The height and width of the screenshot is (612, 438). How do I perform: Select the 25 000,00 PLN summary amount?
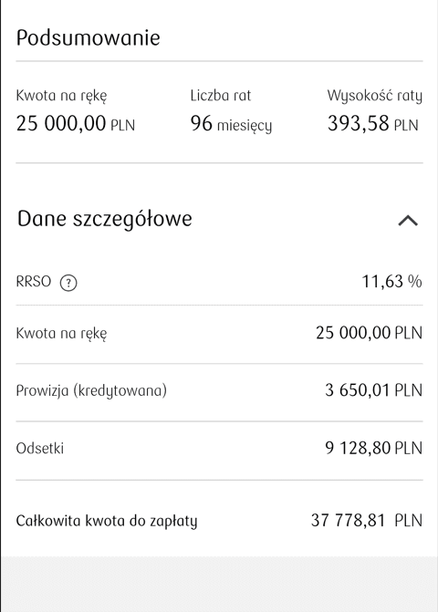76,123
